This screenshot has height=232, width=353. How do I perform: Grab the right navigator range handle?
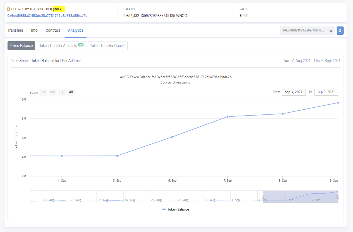pyautogui.click(x=338, y=196)
